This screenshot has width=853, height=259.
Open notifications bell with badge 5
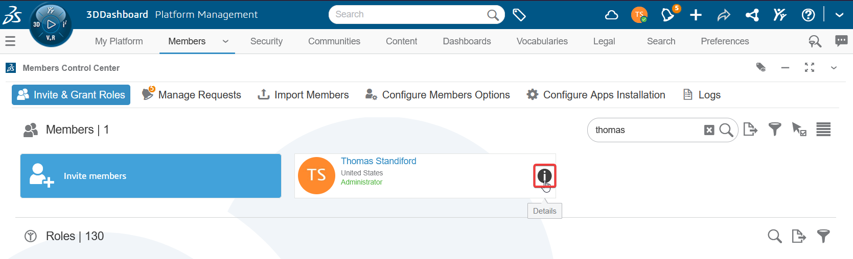(x=668, y=14)
